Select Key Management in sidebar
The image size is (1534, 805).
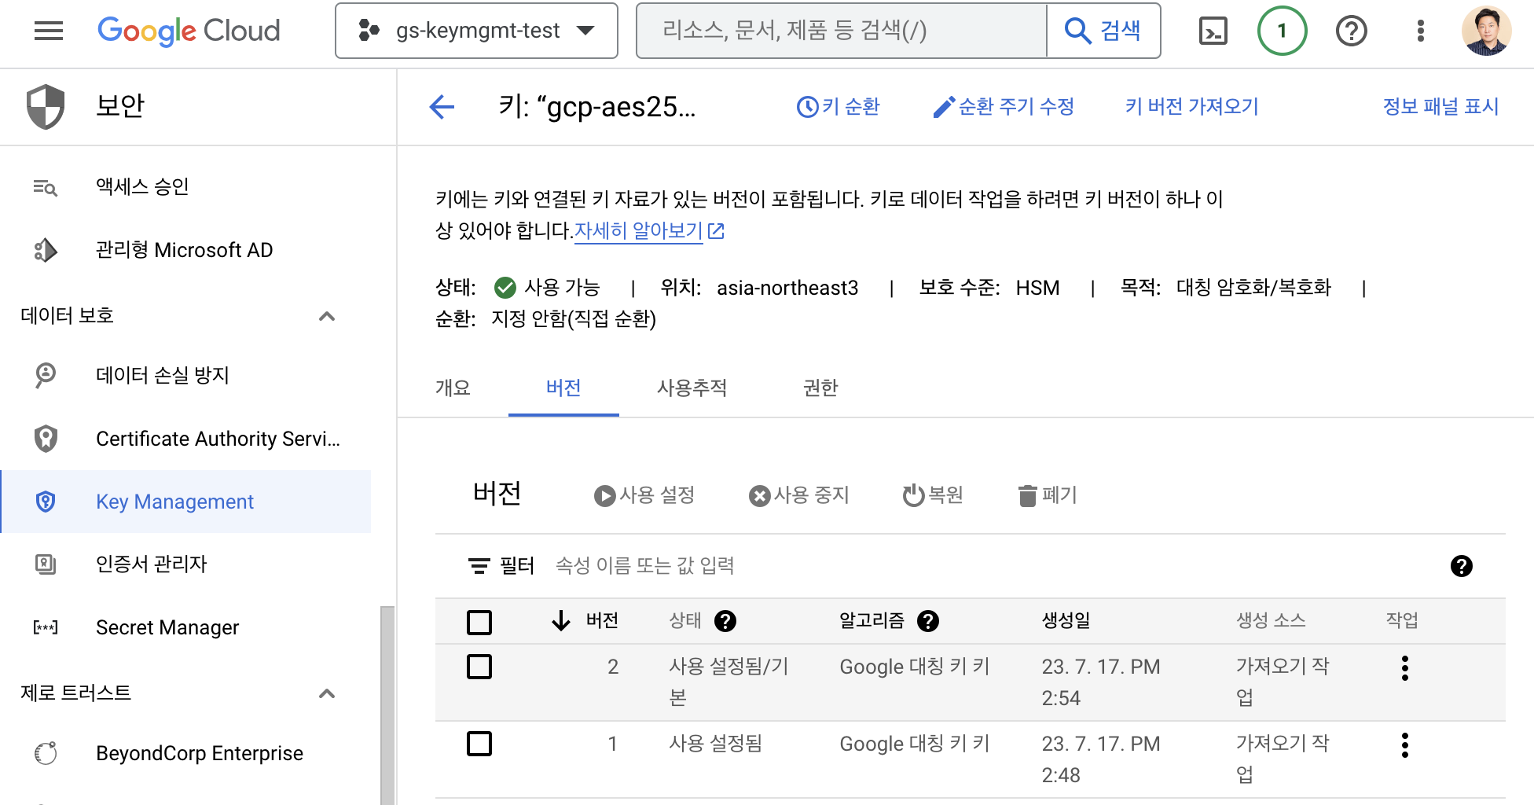coord(185,502)
